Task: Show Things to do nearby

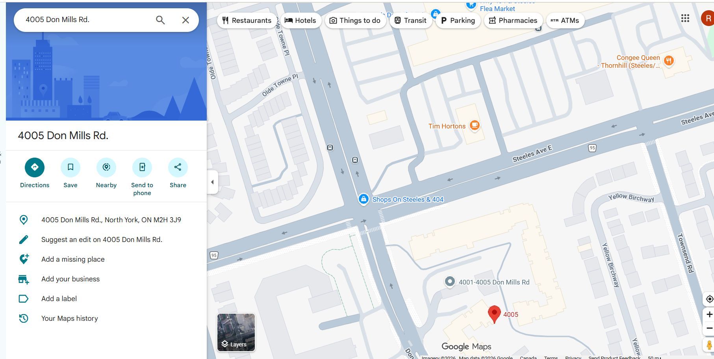Action: point(355,20)
